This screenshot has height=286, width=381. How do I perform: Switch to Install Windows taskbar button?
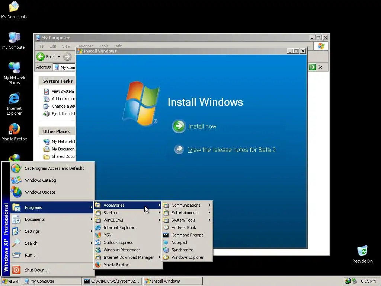(x=173, y=282)
